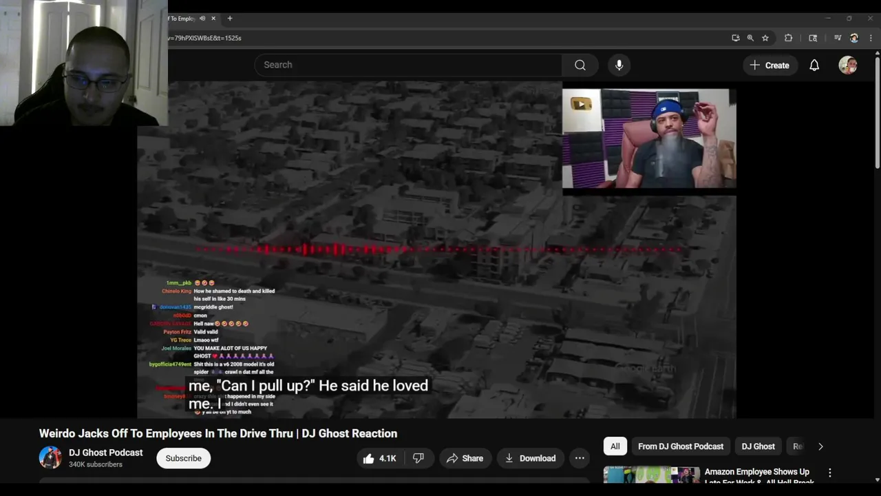This screenshot has height=496, width=881.
Task: Click the Create button
Action: [x=769, y=65]
